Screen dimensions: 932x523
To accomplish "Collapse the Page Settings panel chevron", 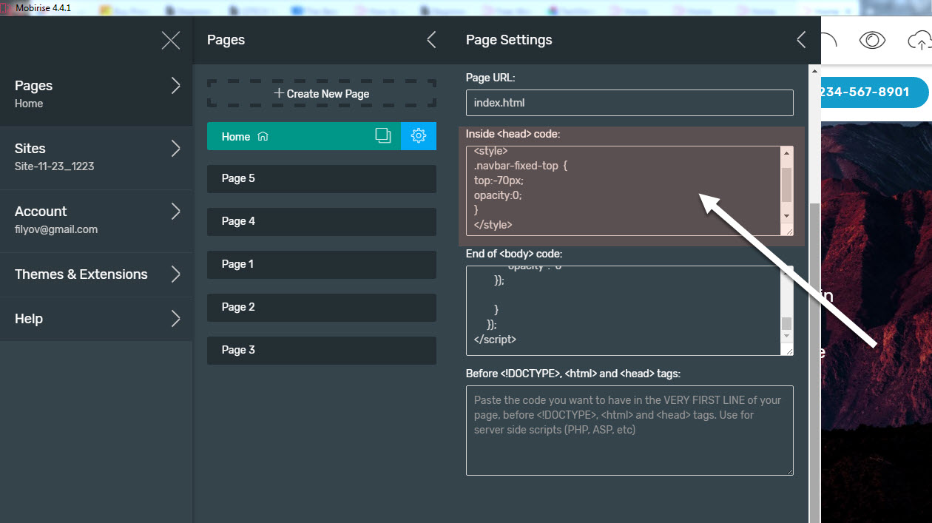I will tap(800, 40).
